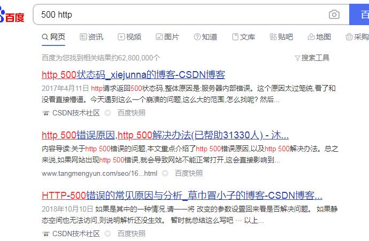Click www.tangmengyun.com/seo/16...html URL
The image size is (369, 241).
tap(99, 174)
